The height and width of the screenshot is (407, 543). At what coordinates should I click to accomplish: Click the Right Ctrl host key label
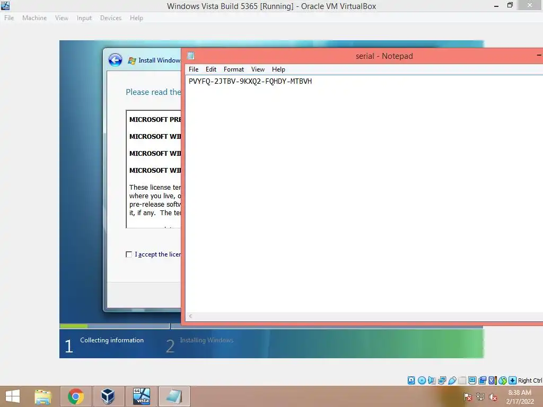click(530, 381)
